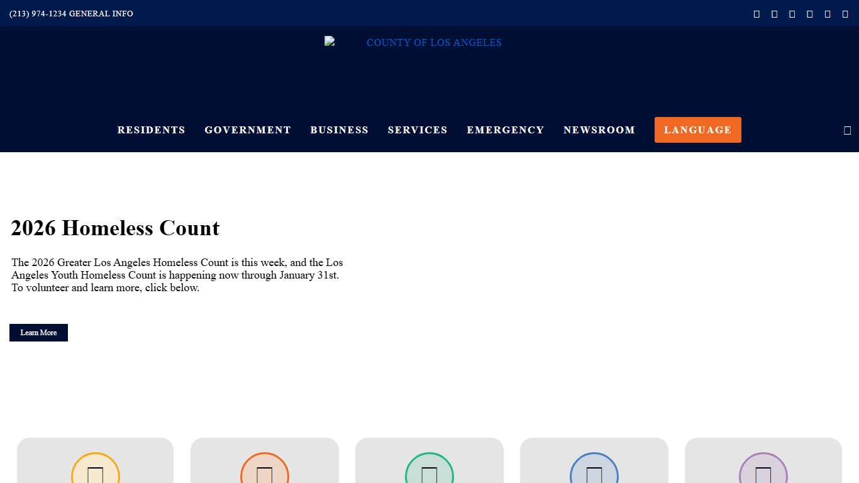
Task: Click the third social media icon in top bar
Action: click(792, 13)
